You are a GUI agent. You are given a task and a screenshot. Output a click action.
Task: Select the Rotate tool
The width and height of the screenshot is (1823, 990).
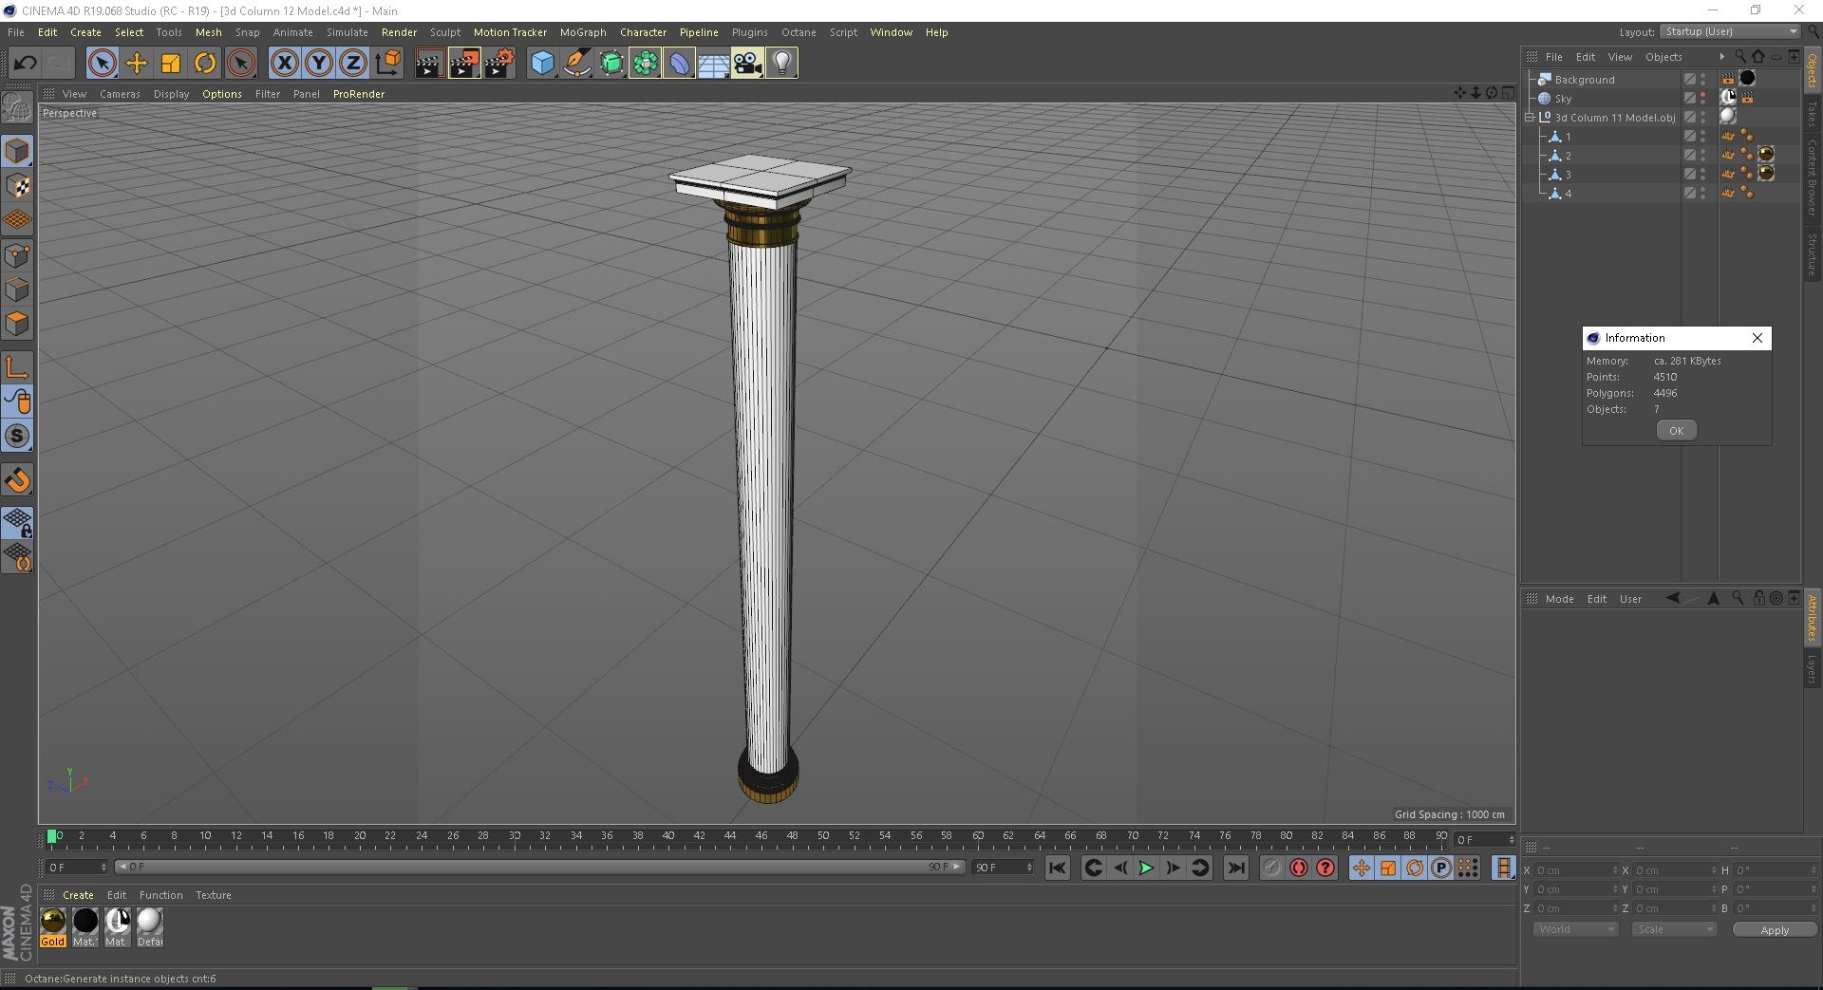click(205, 64)
